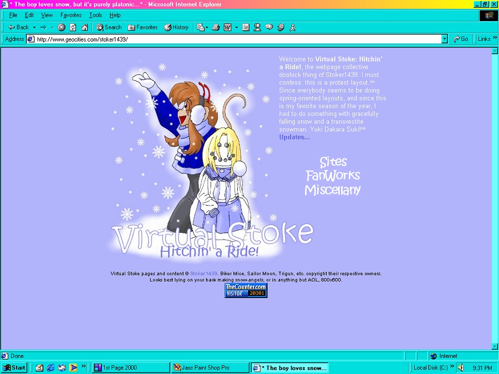The width and height of the screenshot is (499, 374).
Task: Open the Search pane
Action: coord(109,27)
